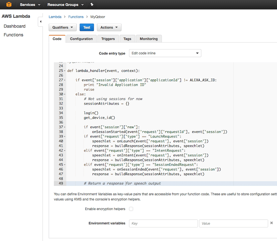The width and height of the screenshot is (277, 241).
Task: Click the "Invalid Application ID" print statement
Action: 115,85
